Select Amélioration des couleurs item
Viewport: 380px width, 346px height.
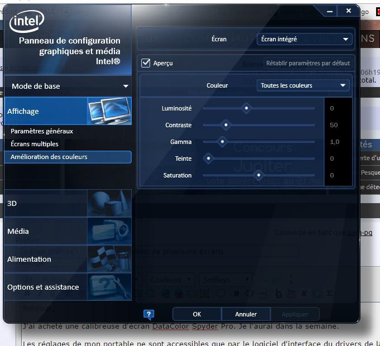pos(68,157)
